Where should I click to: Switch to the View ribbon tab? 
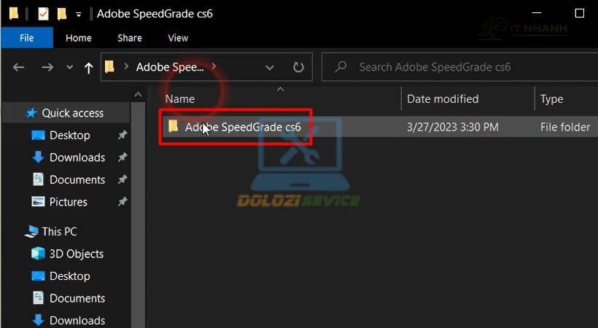coord(178,38)
